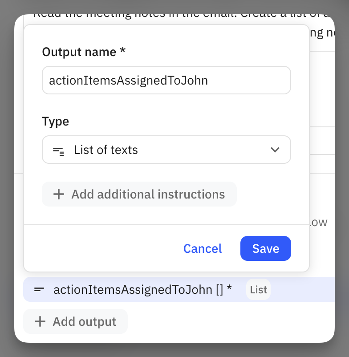Cancel editing the output

point(203,248)
